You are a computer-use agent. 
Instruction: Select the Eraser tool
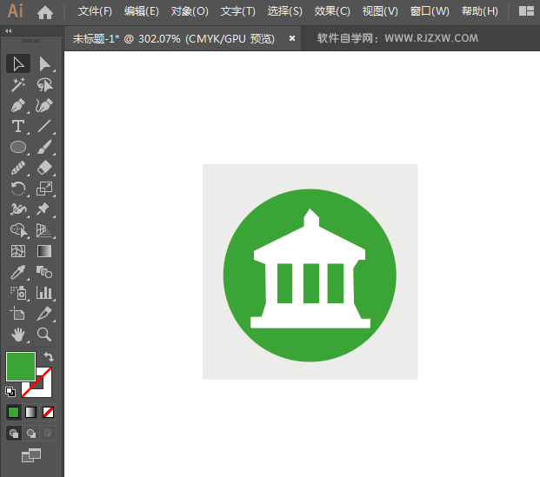(45, 168)
